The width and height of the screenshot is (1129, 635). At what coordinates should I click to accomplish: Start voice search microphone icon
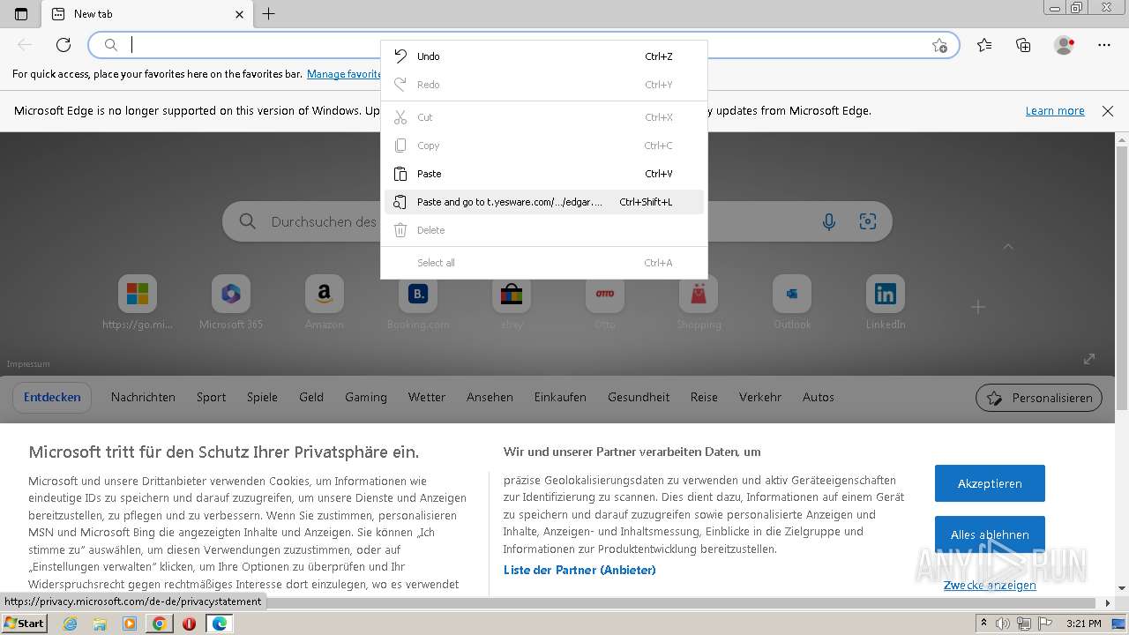pos(829,222)
